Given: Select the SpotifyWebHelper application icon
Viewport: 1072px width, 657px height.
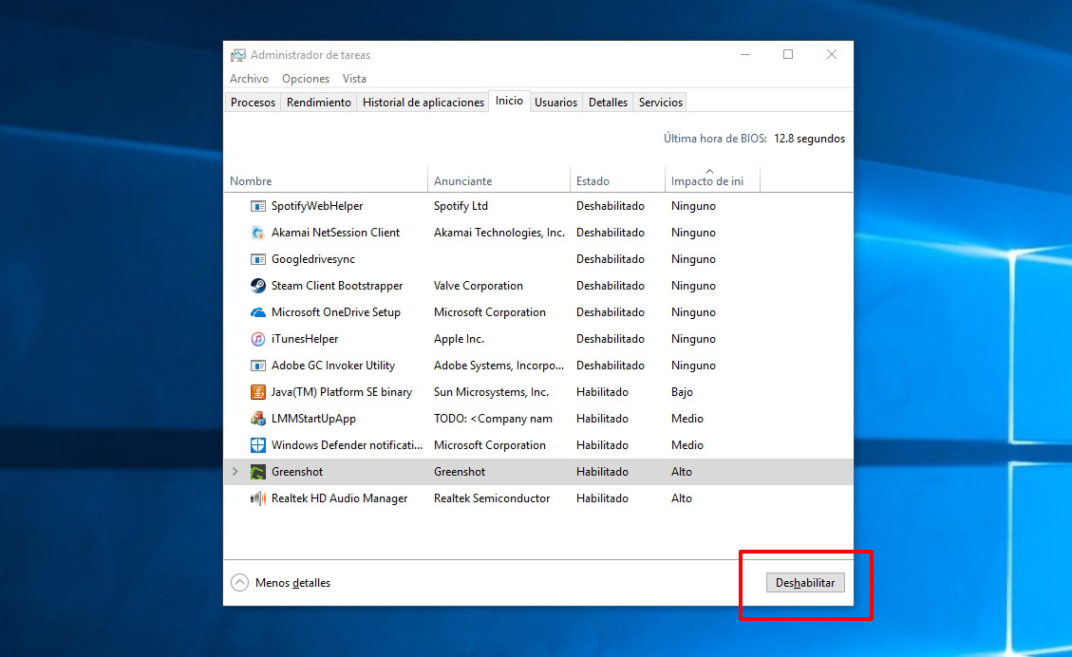Looking at the screenshot, I should tap(257, 205).
